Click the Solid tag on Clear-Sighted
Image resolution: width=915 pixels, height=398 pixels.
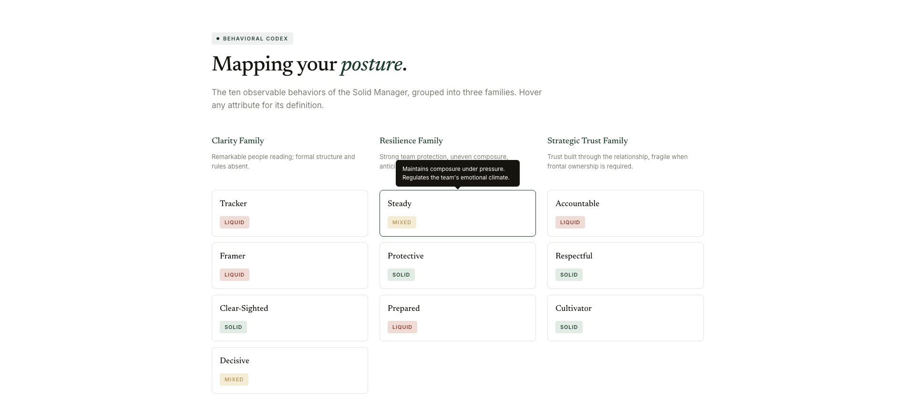[x=233, y=327]
